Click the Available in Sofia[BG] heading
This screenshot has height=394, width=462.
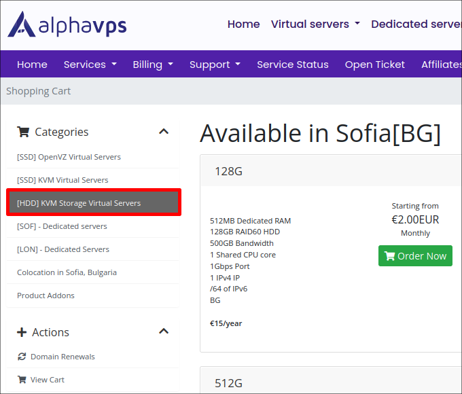(320, 134)
